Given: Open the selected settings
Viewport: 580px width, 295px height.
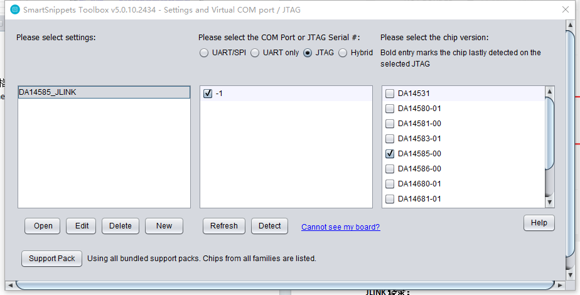Looking at the screenshot, I should pyautogui.click(x=43, y=226).
